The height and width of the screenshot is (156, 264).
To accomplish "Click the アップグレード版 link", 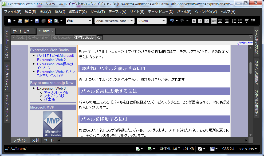I will click(56, 93).
